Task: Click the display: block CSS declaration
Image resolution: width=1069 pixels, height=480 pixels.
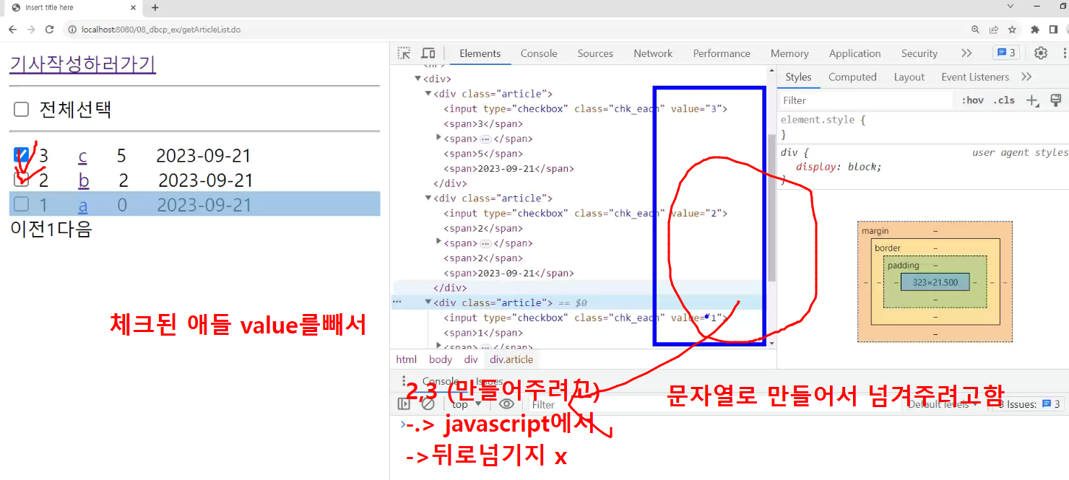Action: [839, 167]
